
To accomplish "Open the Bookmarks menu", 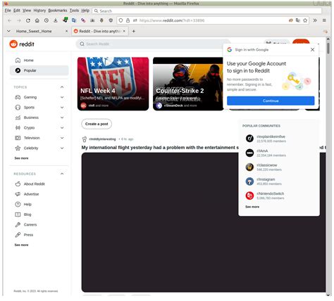I will click(58, 11).
